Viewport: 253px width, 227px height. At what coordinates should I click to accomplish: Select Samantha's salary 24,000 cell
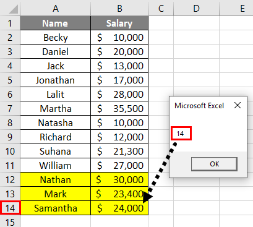[119, 208]
